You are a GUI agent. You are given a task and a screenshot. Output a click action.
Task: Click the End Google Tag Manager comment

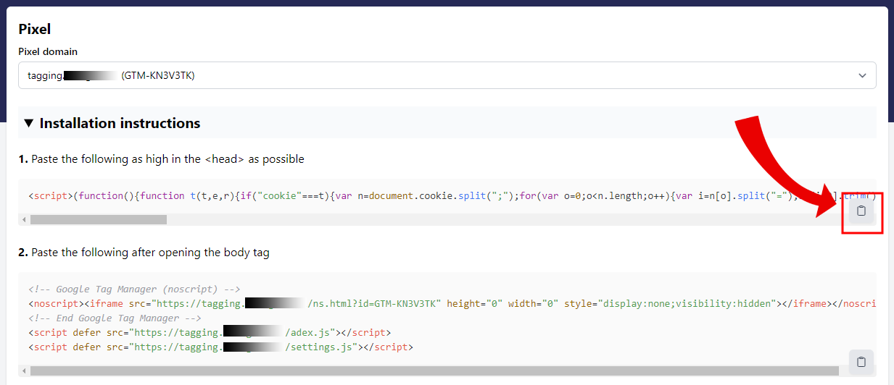[x=115, y=318]
